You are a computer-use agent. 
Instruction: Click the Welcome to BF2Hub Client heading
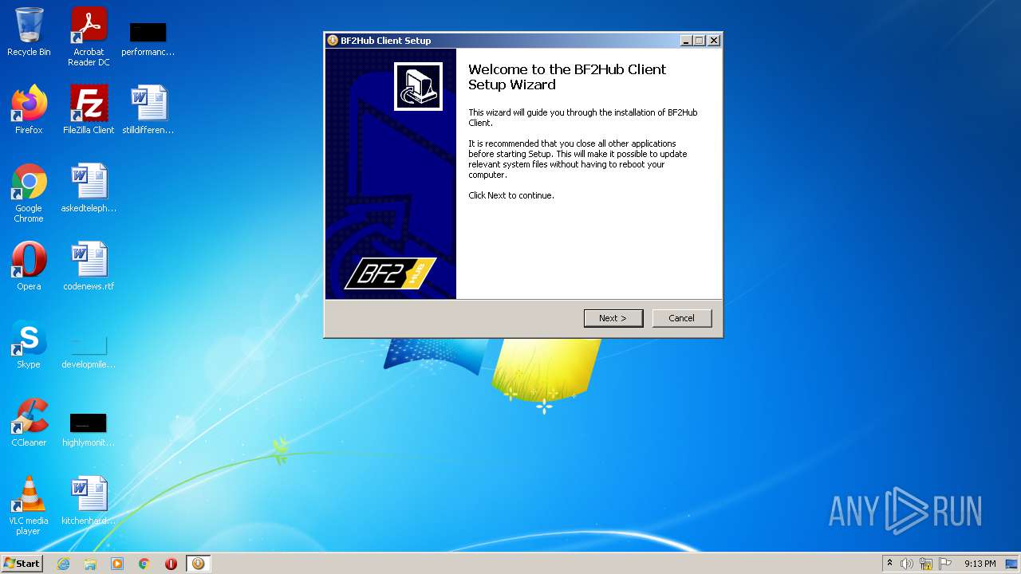click(567, 77)
